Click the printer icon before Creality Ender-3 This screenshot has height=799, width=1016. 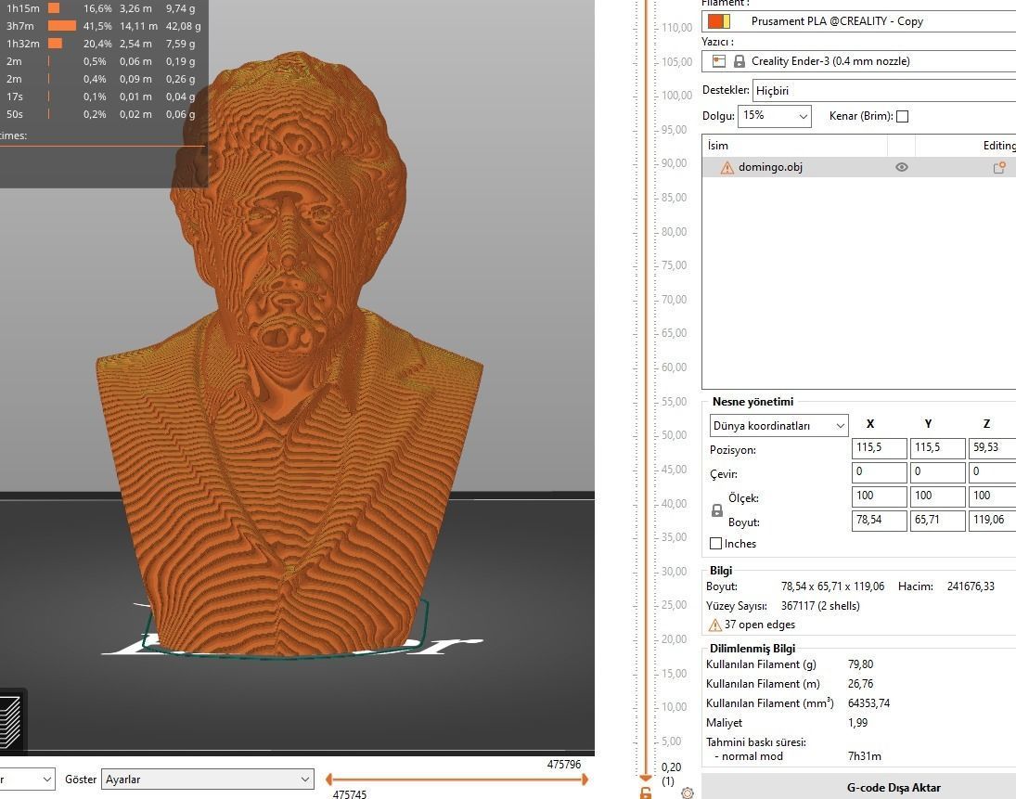click(x=718, y=61)
